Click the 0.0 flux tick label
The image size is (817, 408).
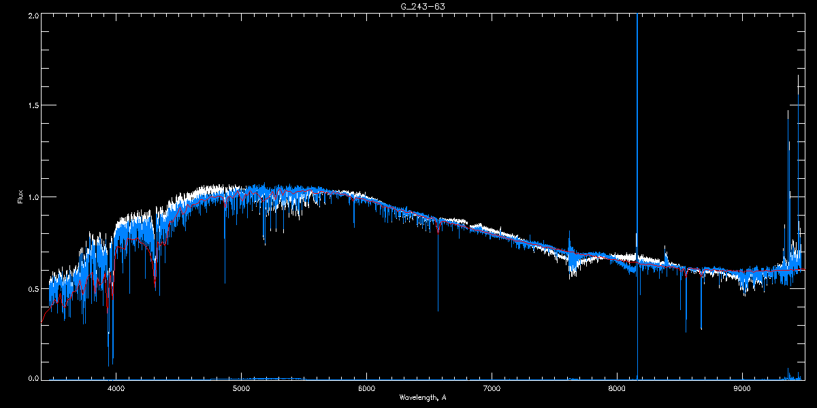(32, 379)
